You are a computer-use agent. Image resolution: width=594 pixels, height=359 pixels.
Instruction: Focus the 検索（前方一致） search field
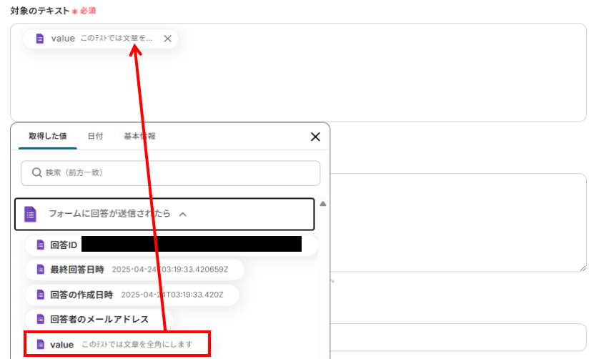[x=170, y=173]
